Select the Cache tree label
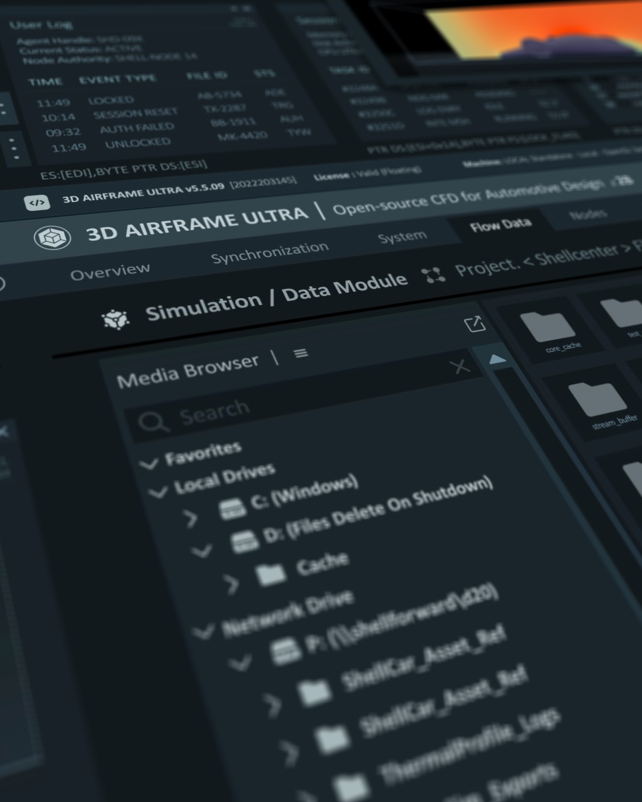This screenshot has width=642, height=802. tap(322, 563)
